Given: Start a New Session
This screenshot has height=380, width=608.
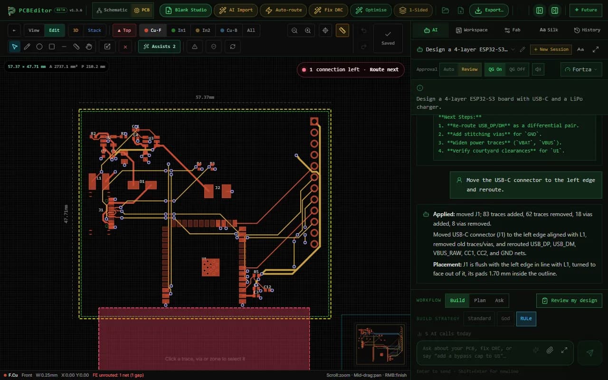Looking at the screenshot, I should (x=551, y=49).
